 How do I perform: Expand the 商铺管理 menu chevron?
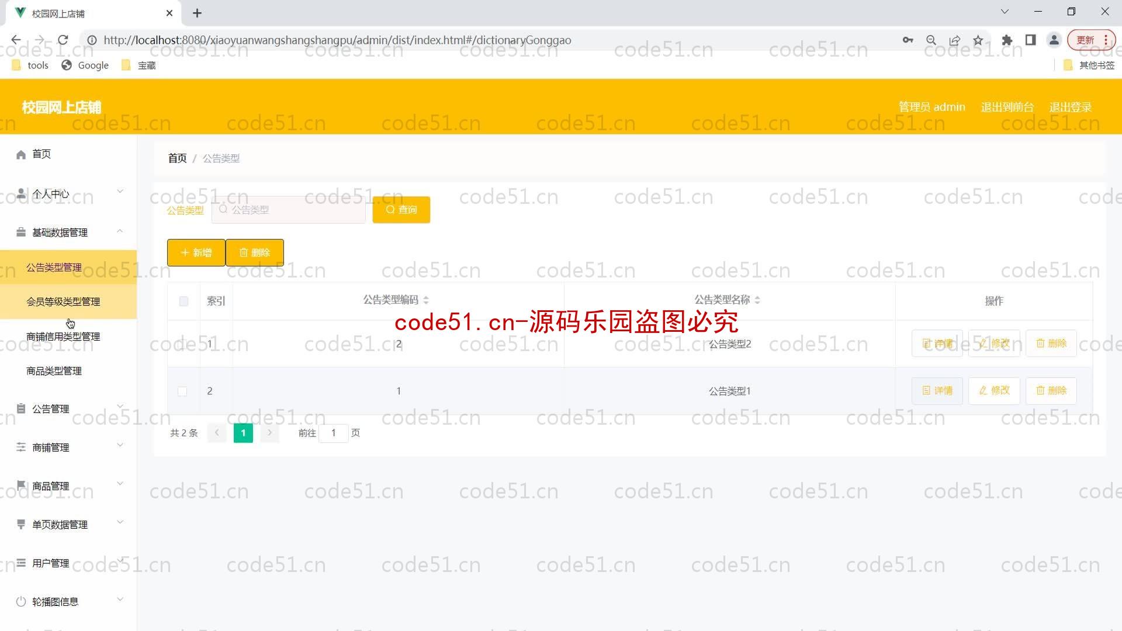120,445
